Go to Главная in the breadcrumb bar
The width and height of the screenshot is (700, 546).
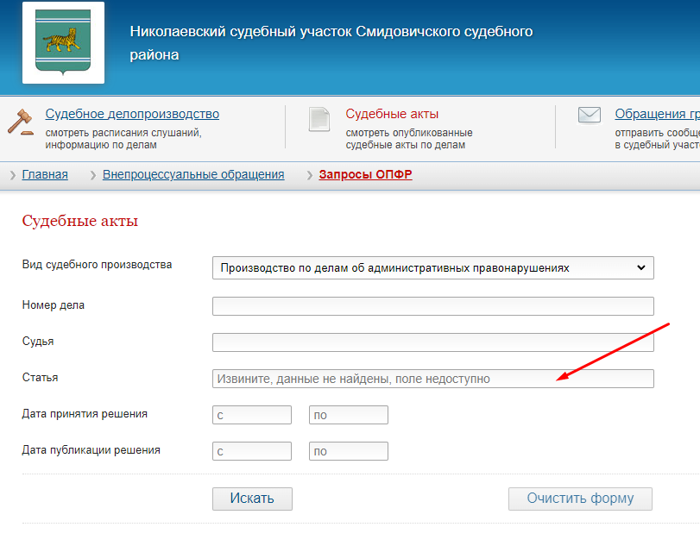click(45, 174)
